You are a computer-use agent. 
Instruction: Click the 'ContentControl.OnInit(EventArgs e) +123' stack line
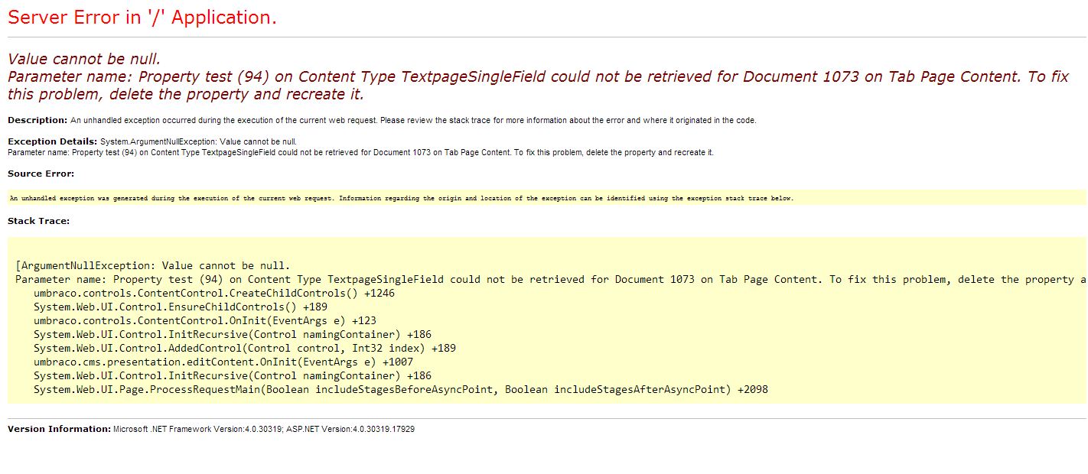(205, 320)
